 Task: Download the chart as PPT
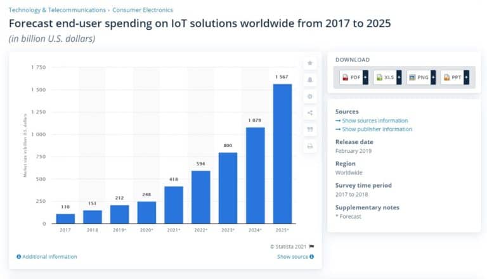point(453,77)
